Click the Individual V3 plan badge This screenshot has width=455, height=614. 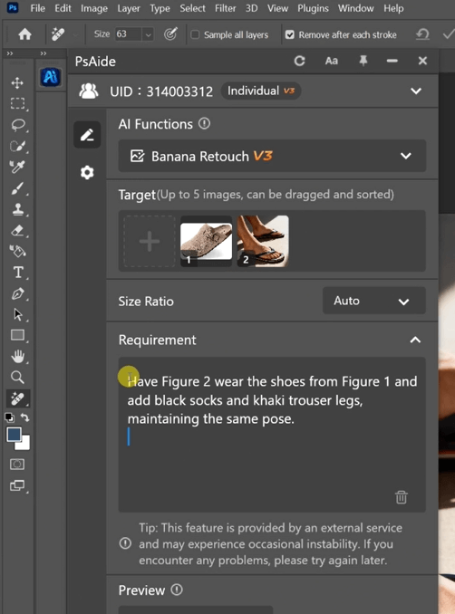[x=261, y=91]
